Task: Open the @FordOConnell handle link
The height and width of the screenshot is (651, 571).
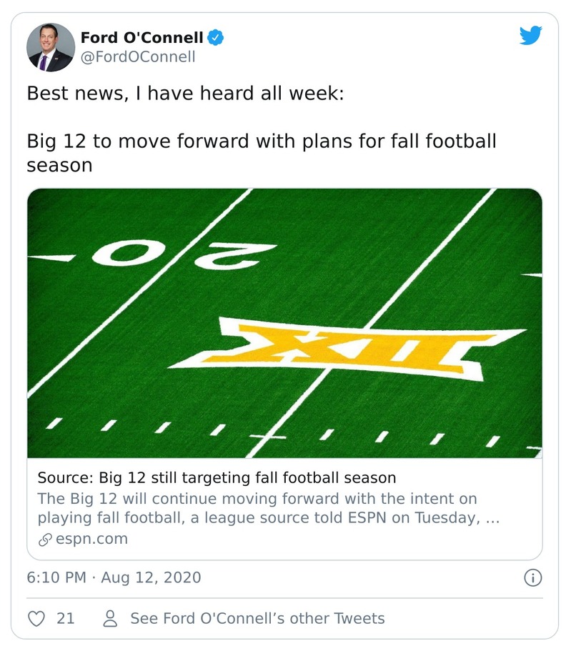Action: 137,56
